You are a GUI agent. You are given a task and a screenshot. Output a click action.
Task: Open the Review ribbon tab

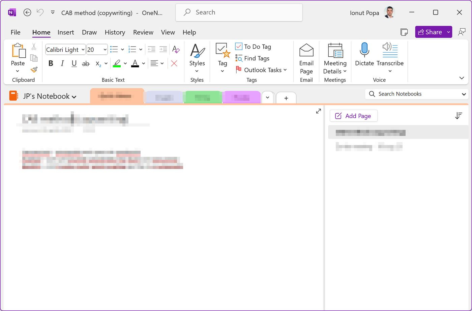(143, 32)
